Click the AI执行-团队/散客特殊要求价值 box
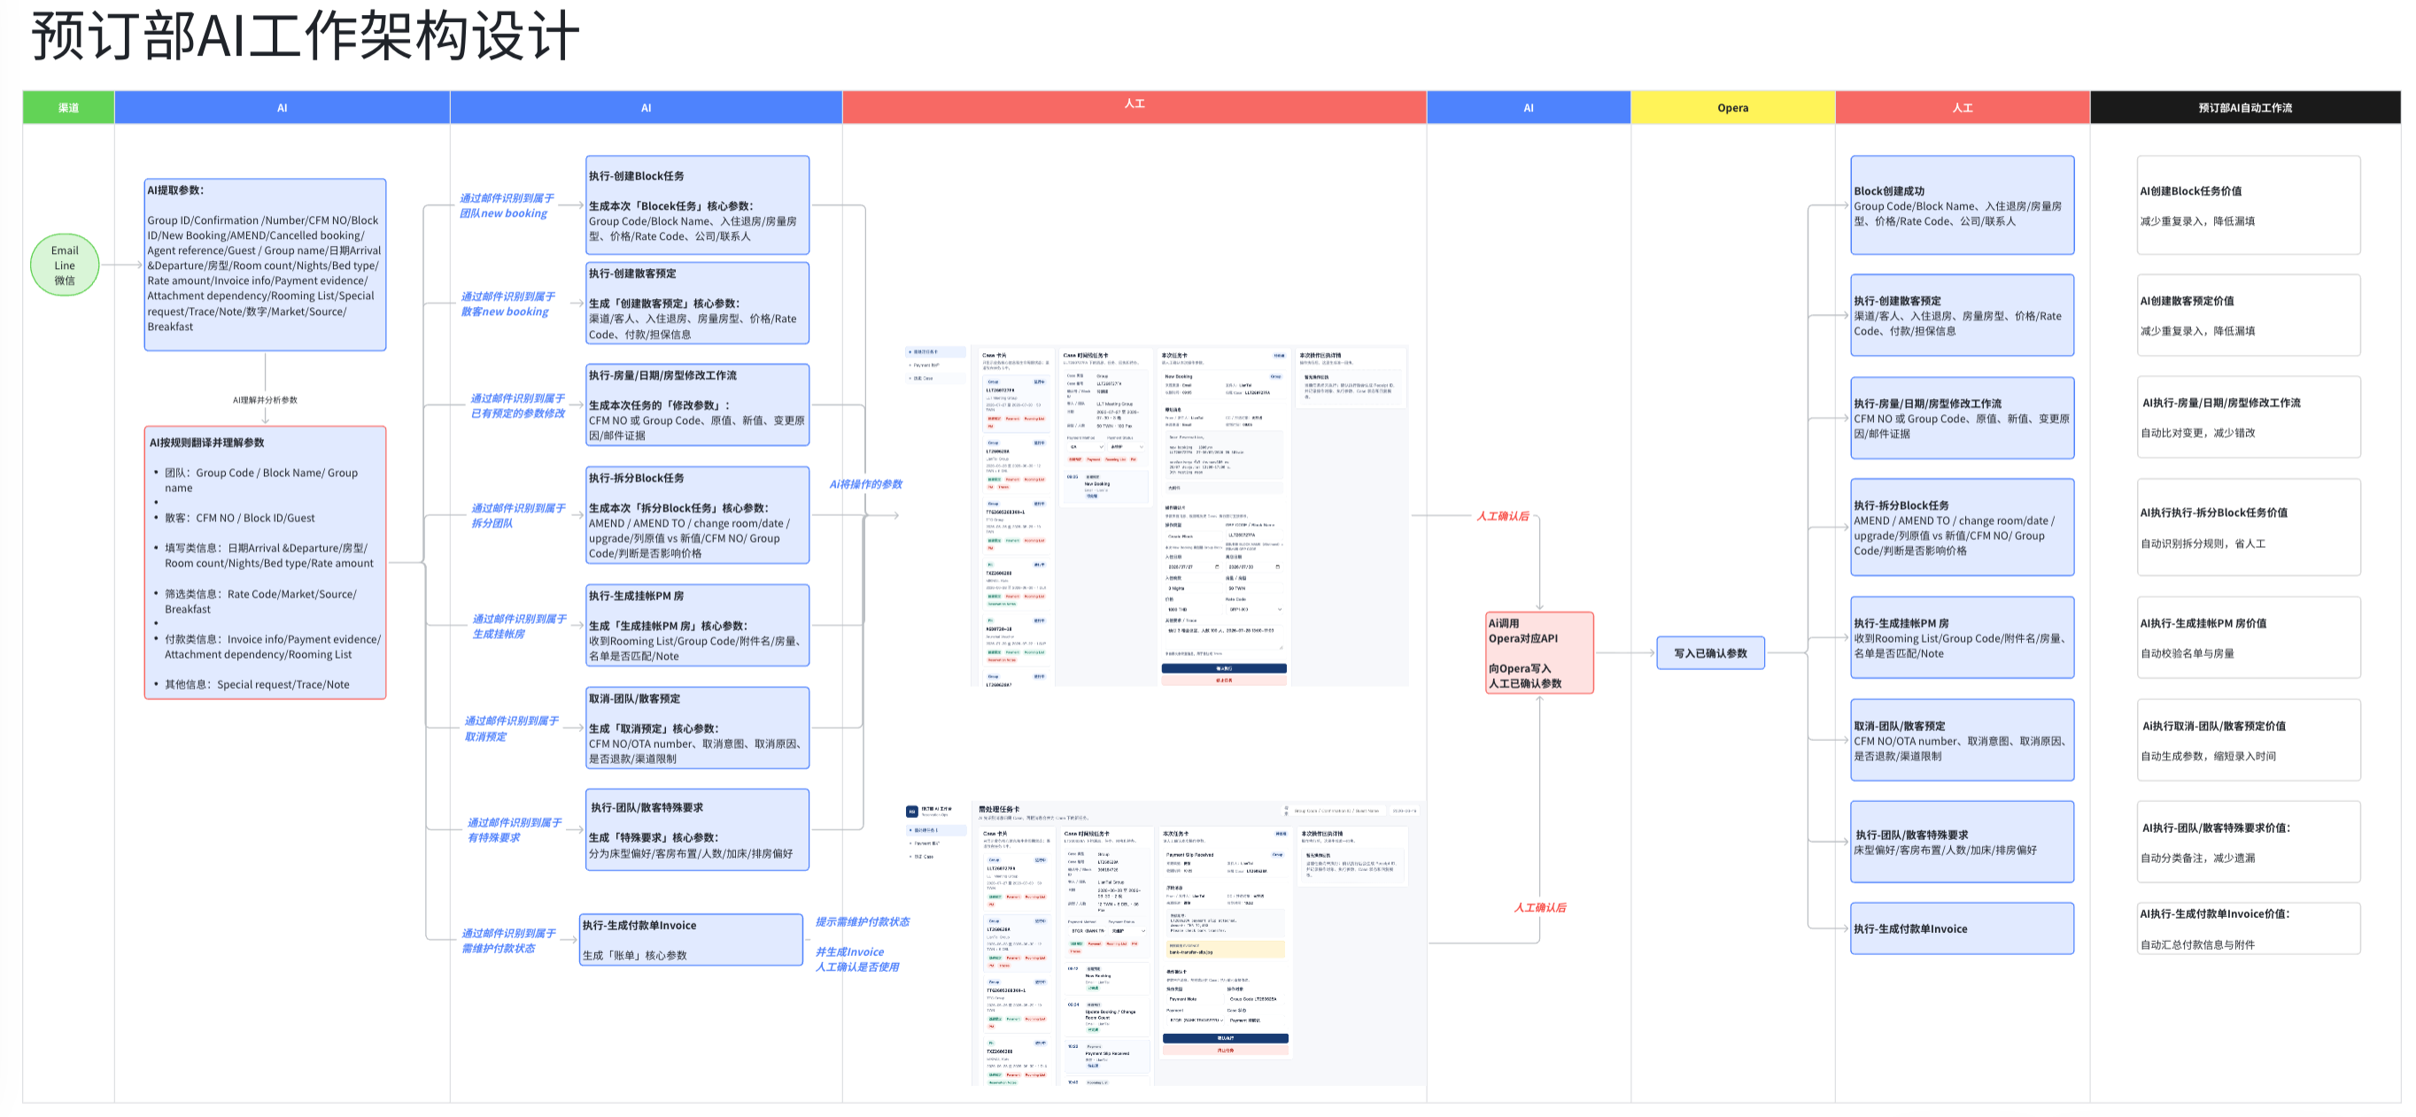Screen dimensions: 2416x1117 [x=2249, y=843]
